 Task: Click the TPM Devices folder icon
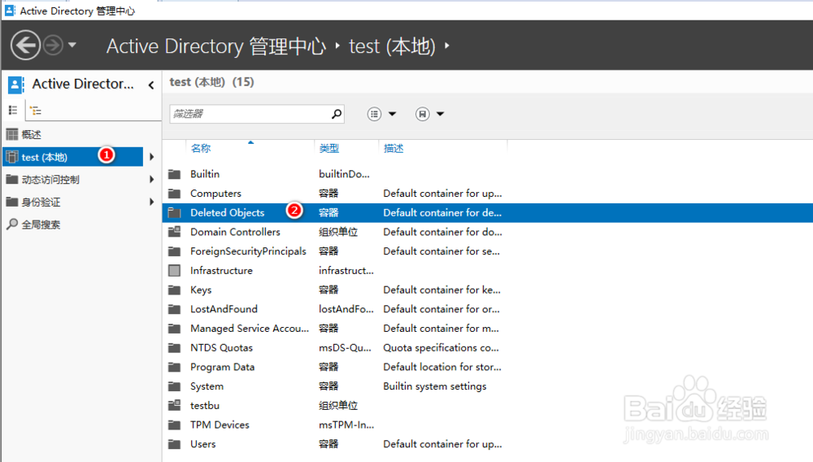(x=174, y=425)
